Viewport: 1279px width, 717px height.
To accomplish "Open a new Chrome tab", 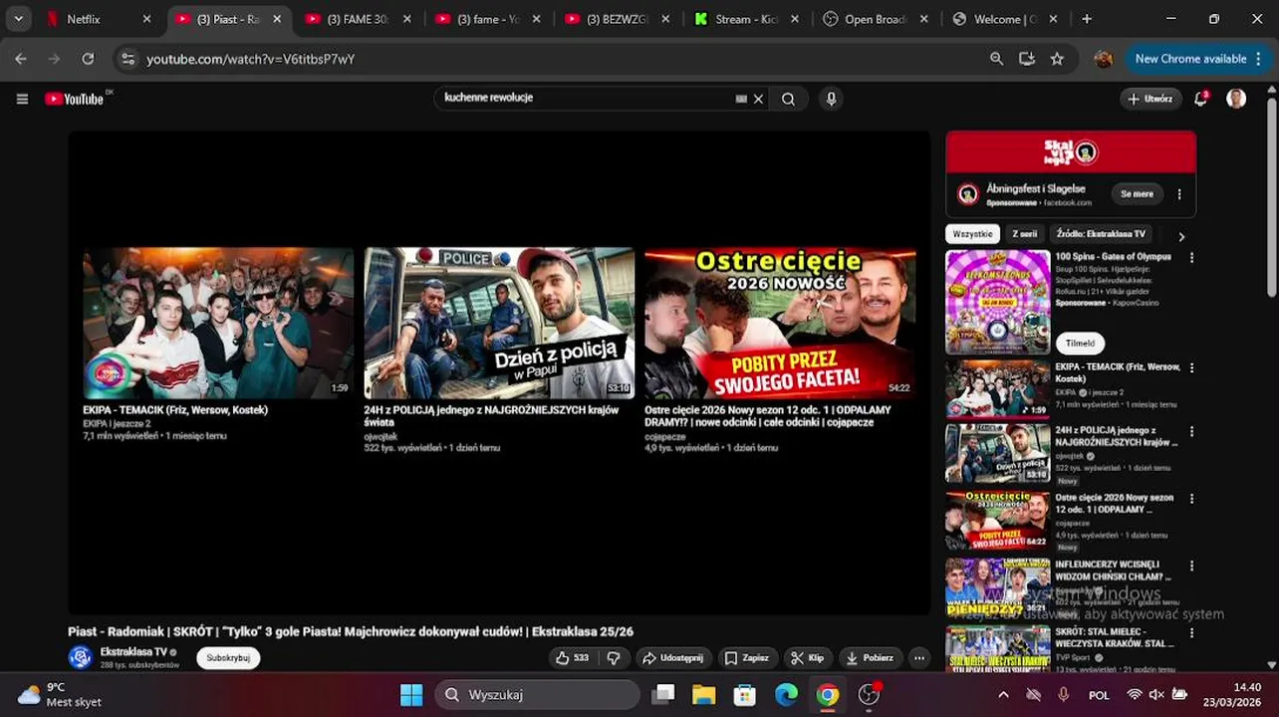I will (1087, 19).
